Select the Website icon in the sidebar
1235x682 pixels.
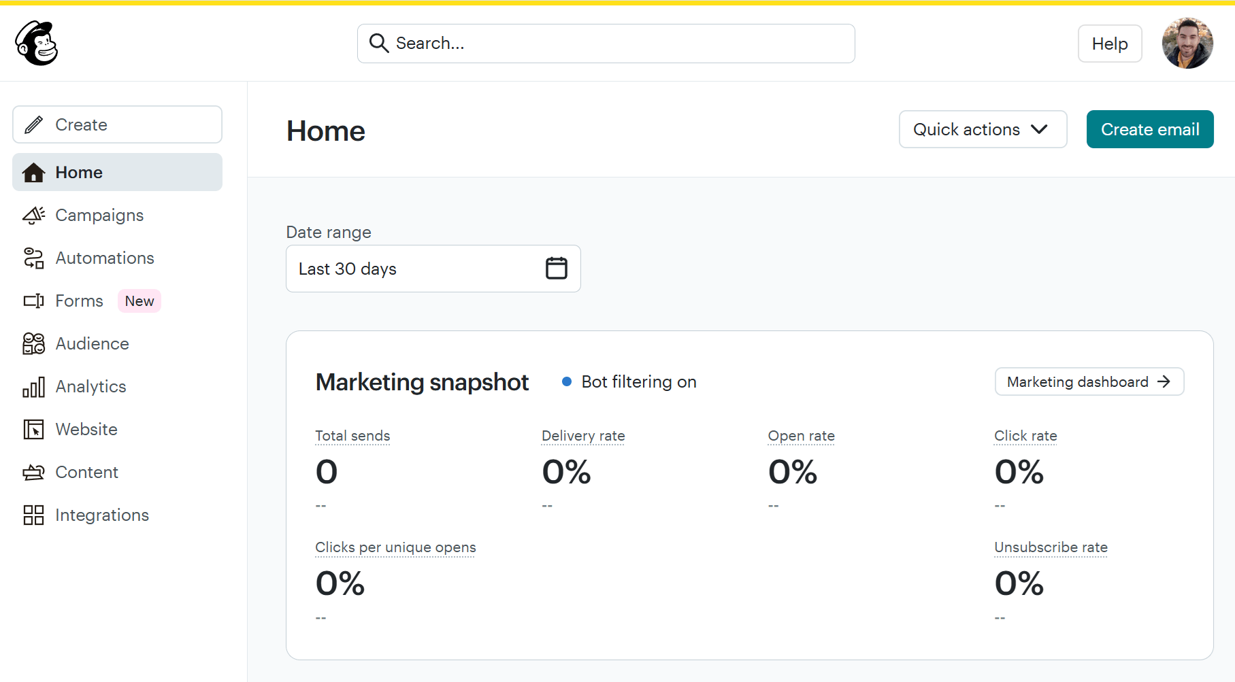[33, 429]
